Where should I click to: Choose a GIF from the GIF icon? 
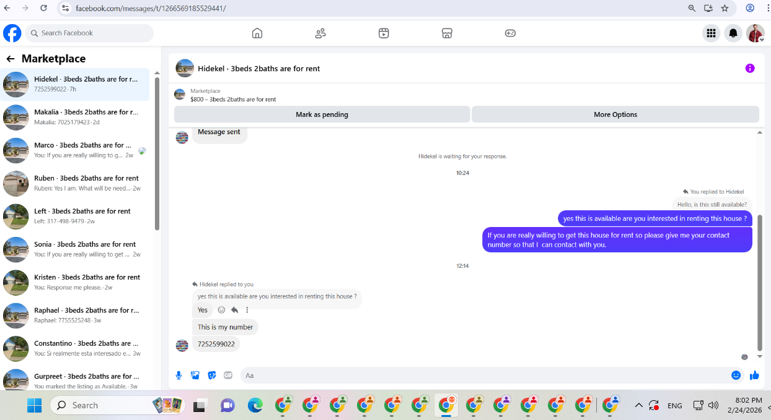coord(228,375)
